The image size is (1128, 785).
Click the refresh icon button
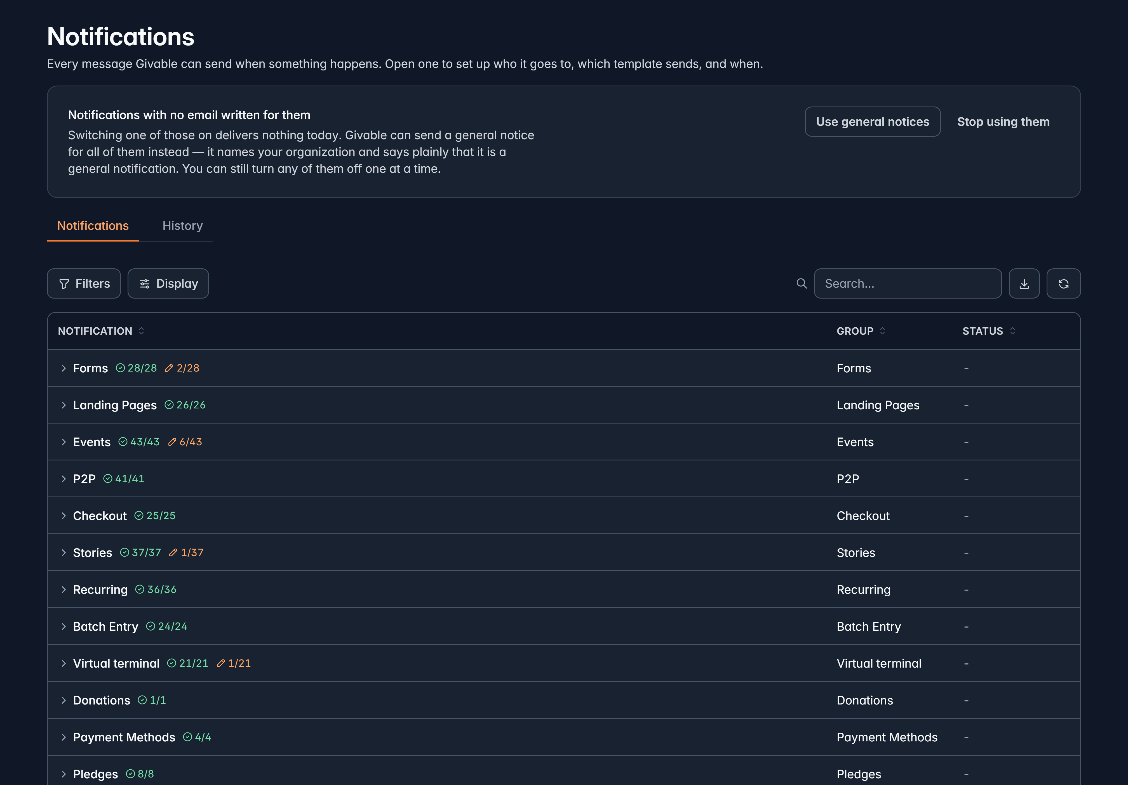(1063, 283)
